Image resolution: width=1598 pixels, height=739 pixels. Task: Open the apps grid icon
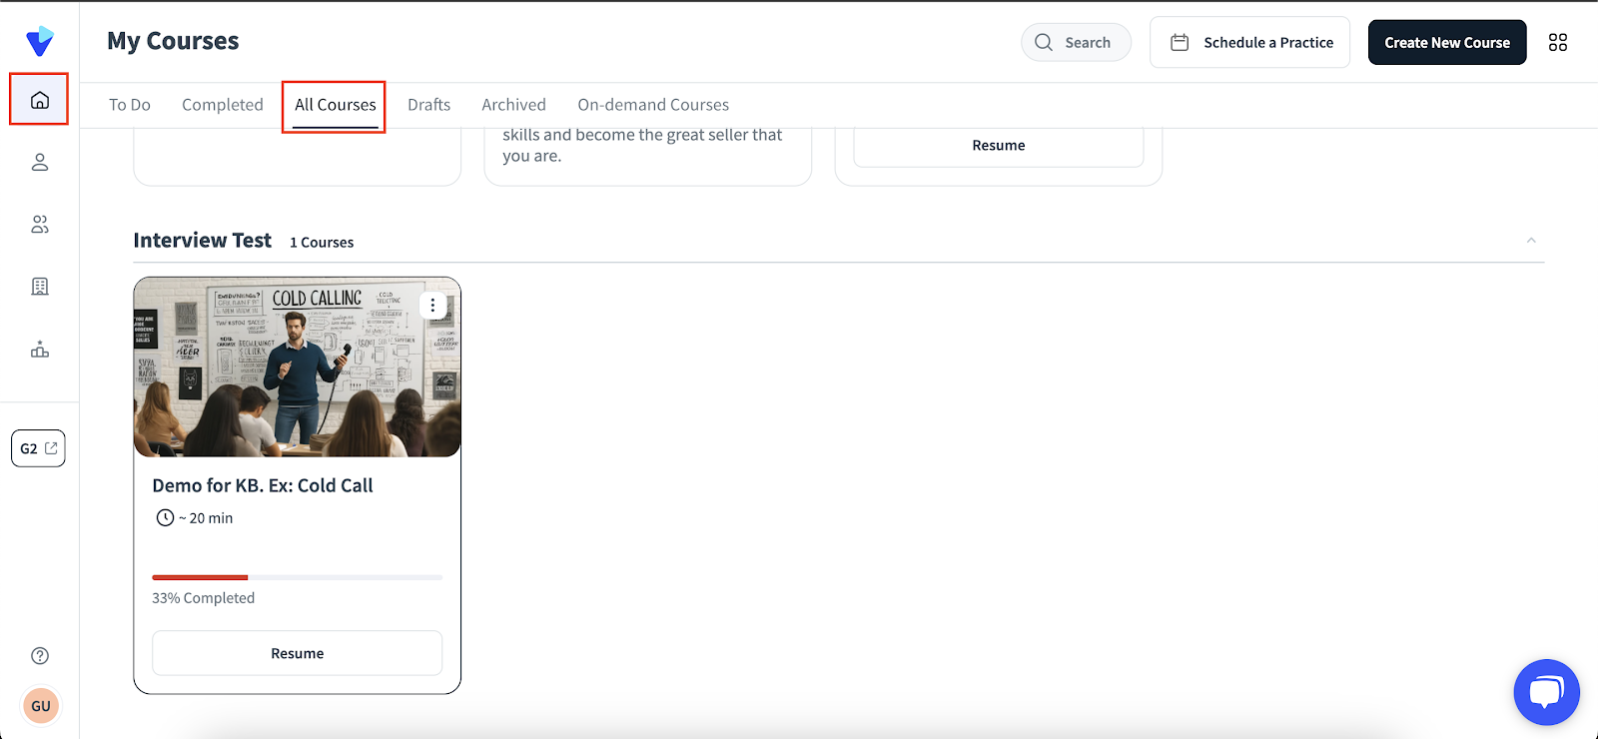pos(1558,42)
